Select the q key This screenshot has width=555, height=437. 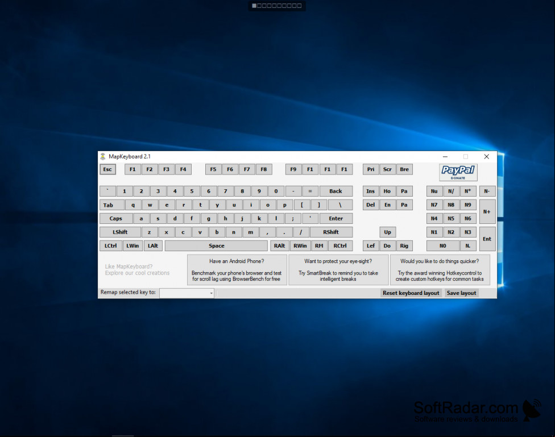tap(133, 205)
